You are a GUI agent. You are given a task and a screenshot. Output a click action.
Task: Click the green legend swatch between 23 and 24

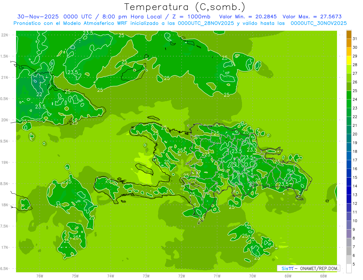pyautogui.click(x=349, y=104)
